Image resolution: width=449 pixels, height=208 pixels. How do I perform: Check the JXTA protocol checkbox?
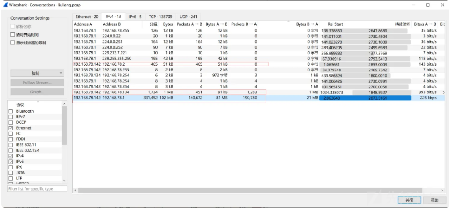point(11,173)
